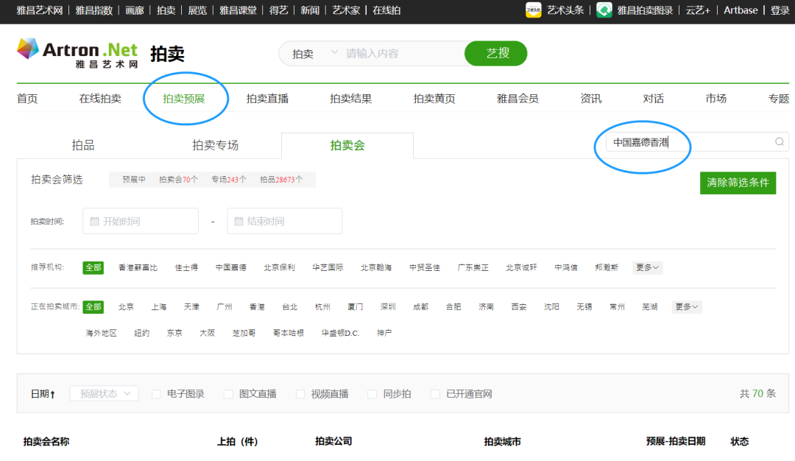Screen dimensions: 795x461
Task: Open Artbase link in top bar
Action: (741, 10)
